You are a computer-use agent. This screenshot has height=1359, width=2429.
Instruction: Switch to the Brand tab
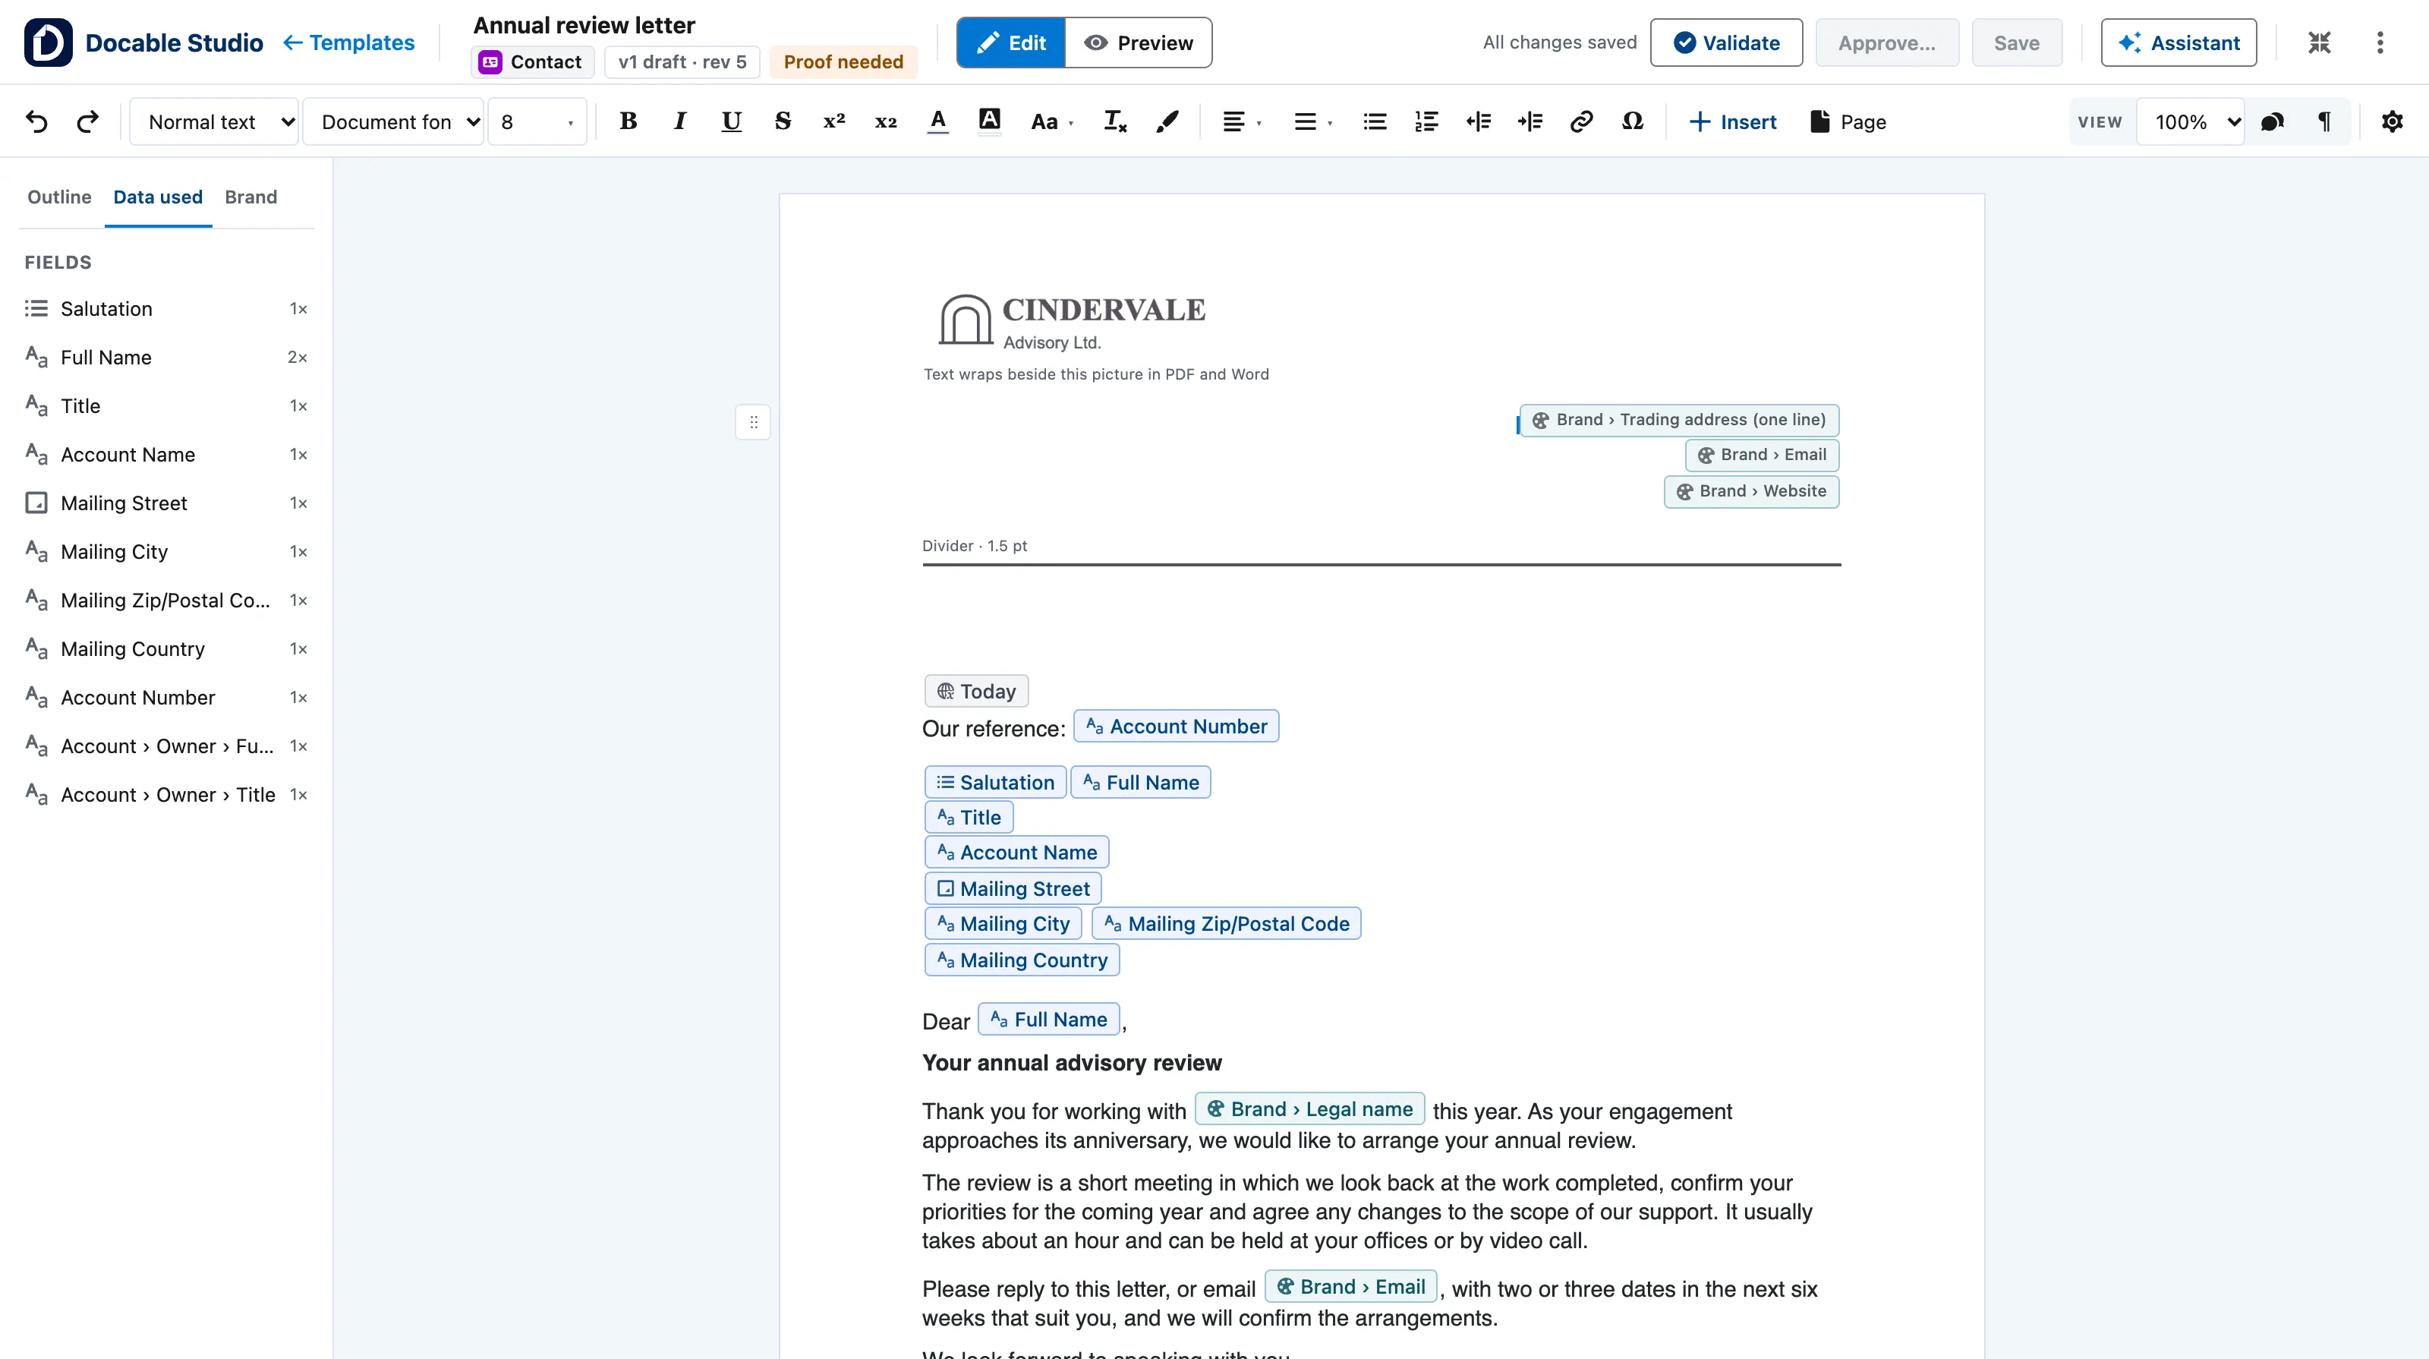point(250,197)
